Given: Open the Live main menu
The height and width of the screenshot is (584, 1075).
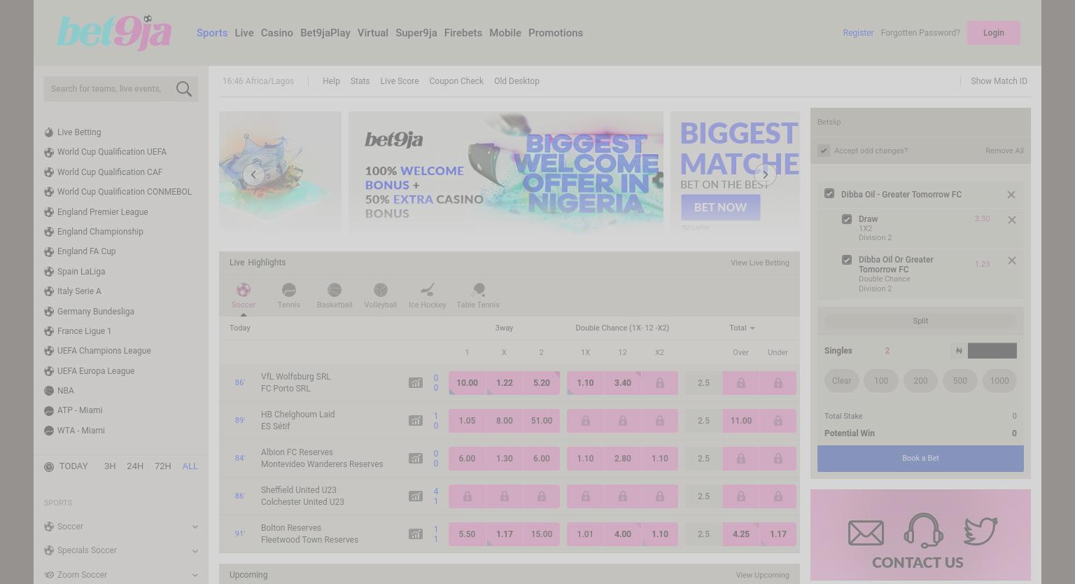Looking at the screenshot, I should 244,33.
